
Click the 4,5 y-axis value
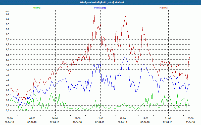coord(8,65)
